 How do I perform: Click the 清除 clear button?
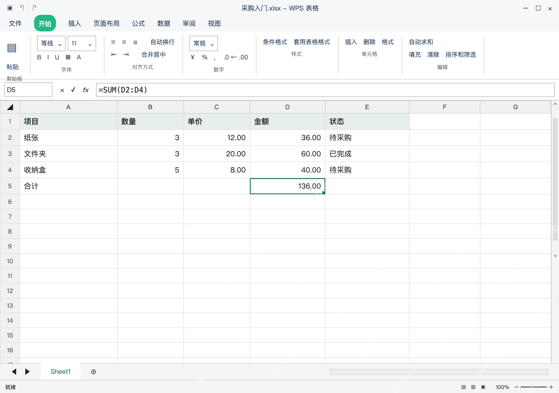(433, 55)
